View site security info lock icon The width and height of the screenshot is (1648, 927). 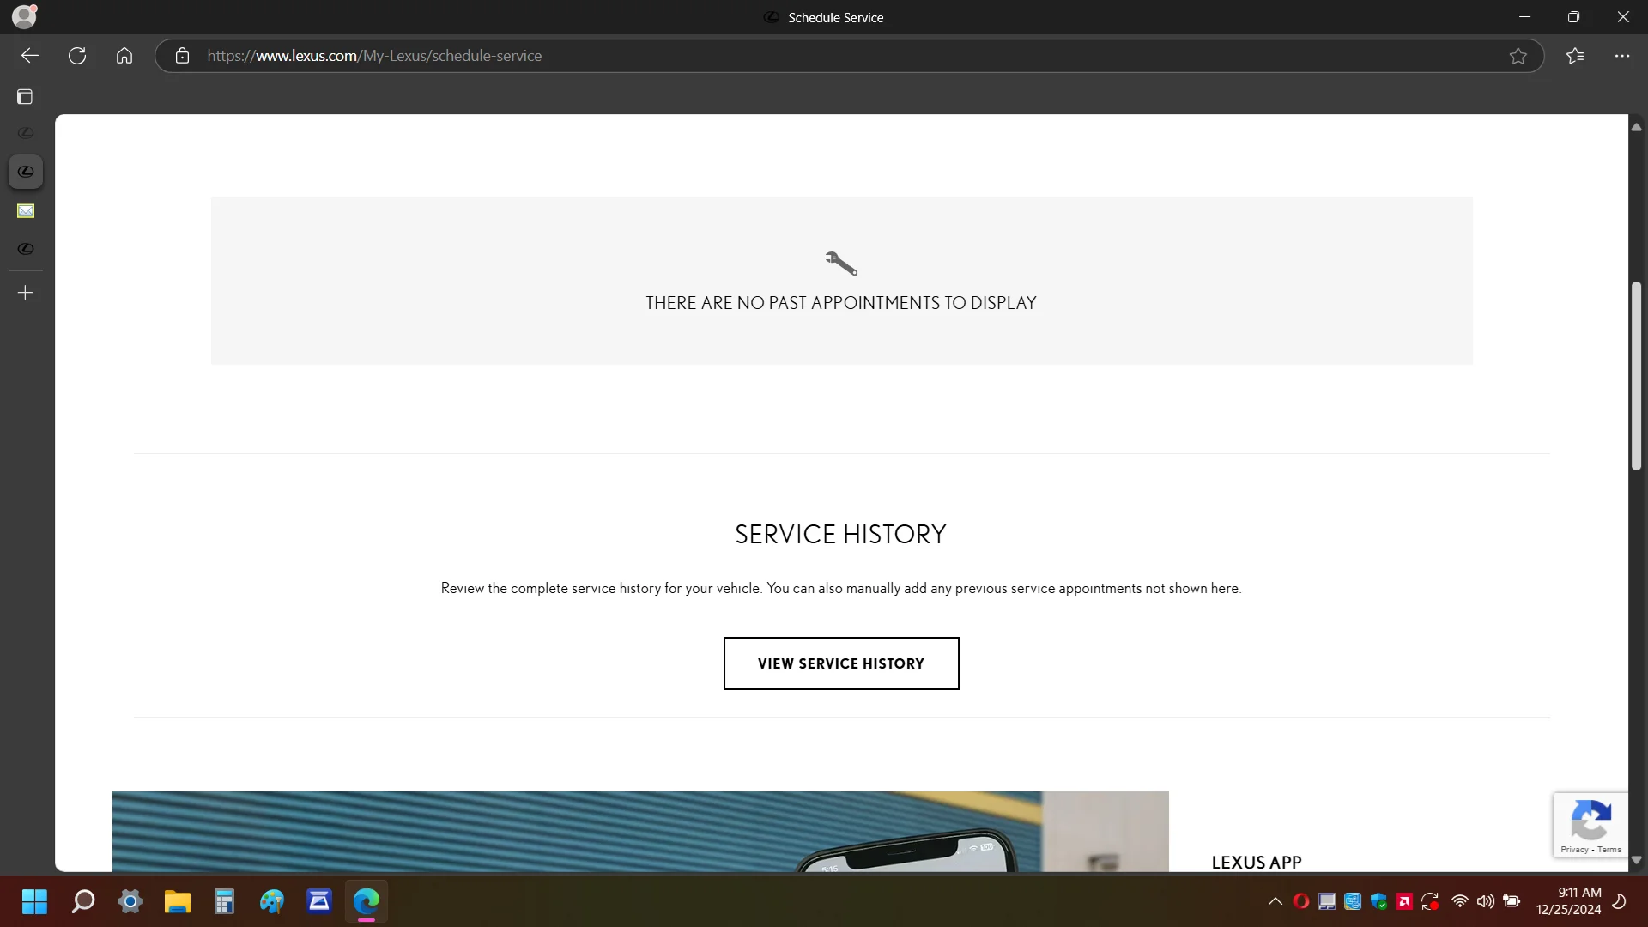click(182, 56)
